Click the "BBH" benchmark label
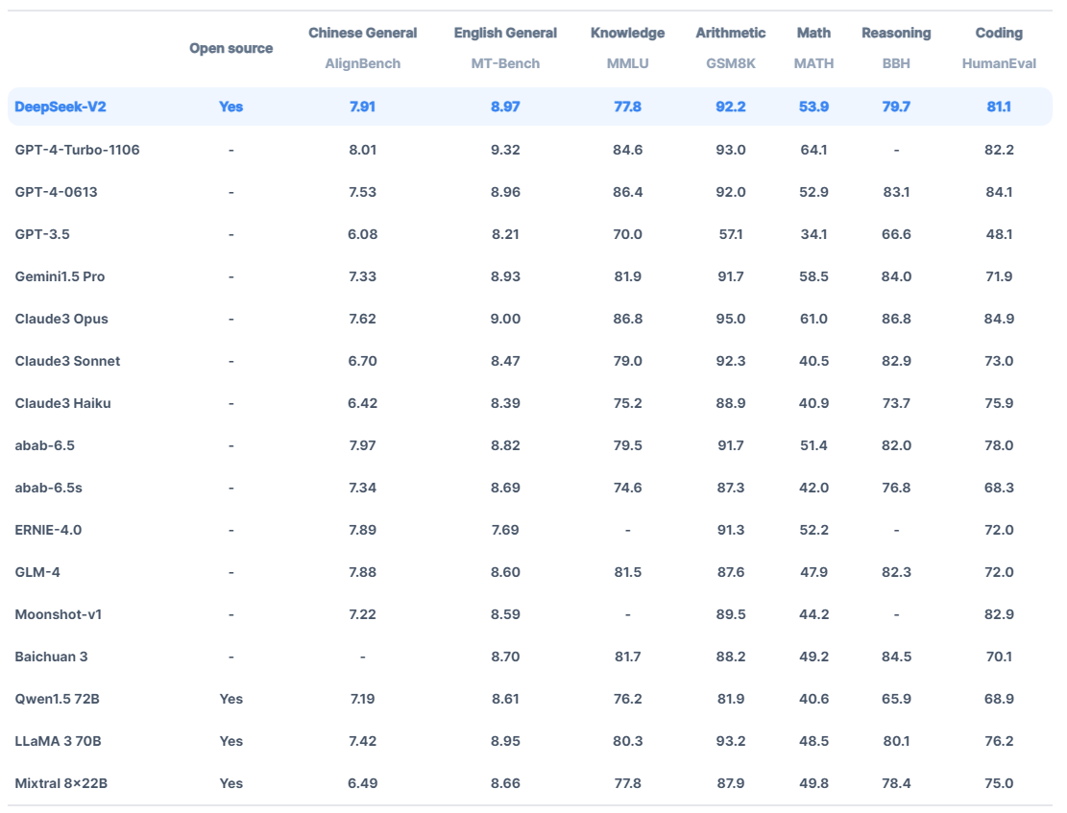This screenshot has height=813, width=1067. (x=896, y=63)
